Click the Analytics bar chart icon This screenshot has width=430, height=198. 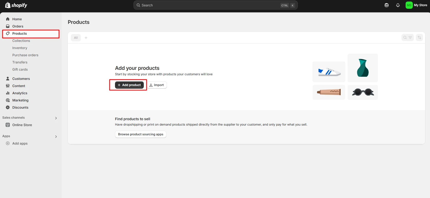pyautogui.click(x=8, y=93)
